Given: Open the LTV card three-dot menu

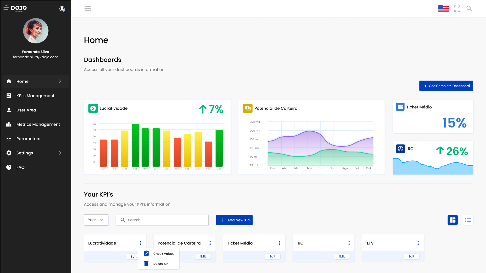Looking at the screenshot, I should (418, 243).
